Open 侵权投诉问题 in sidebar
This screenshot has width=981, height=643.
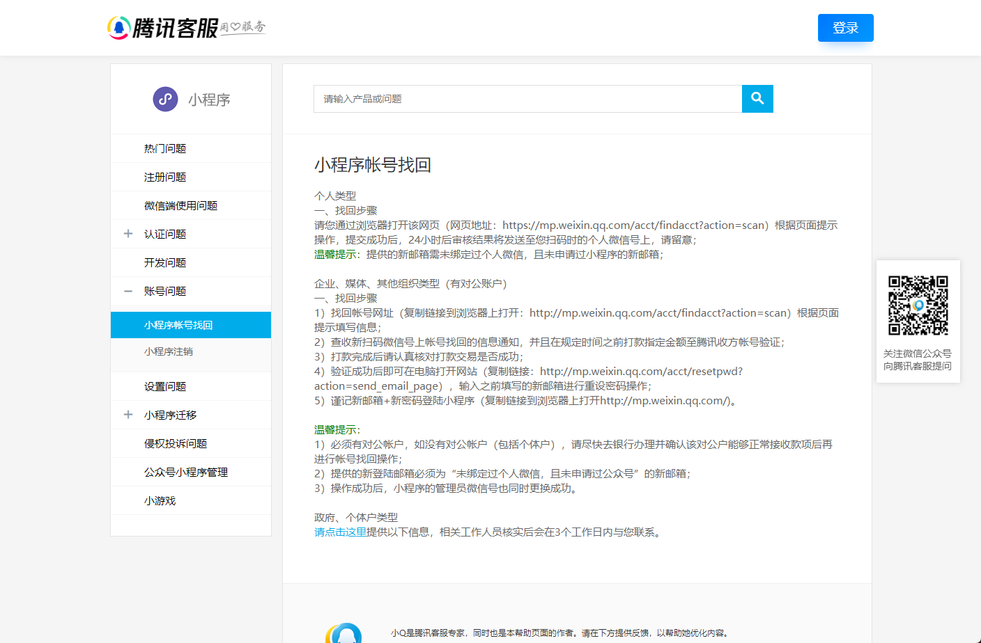point(176,443)
